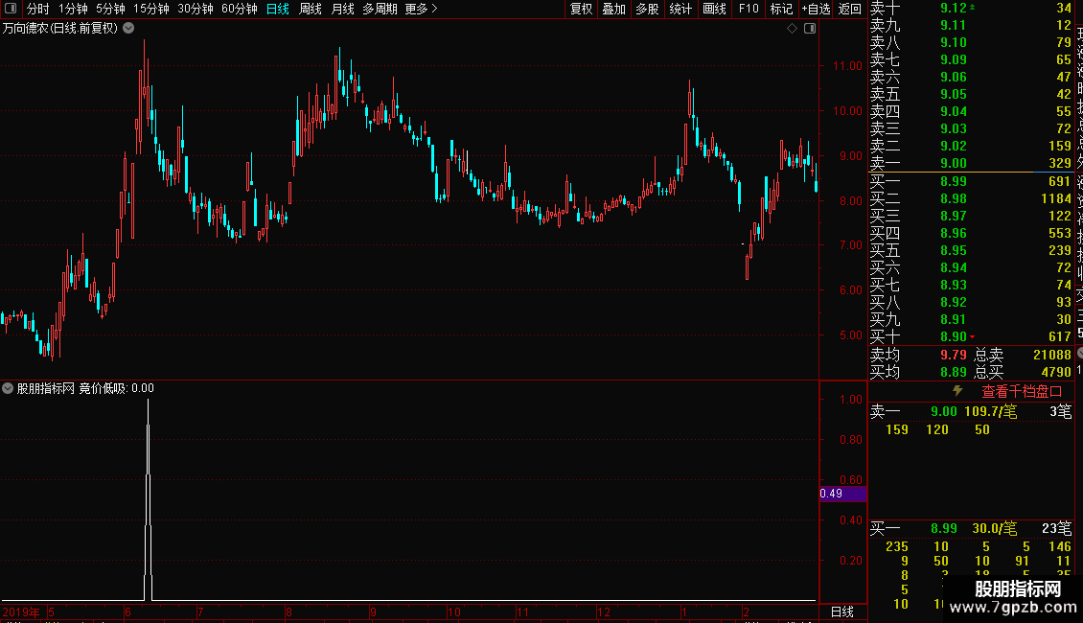Select the 买一 8.99 order row
The width and height of the screenshot is (1083, 623).
pyautogui.click(x=971, y=181)
